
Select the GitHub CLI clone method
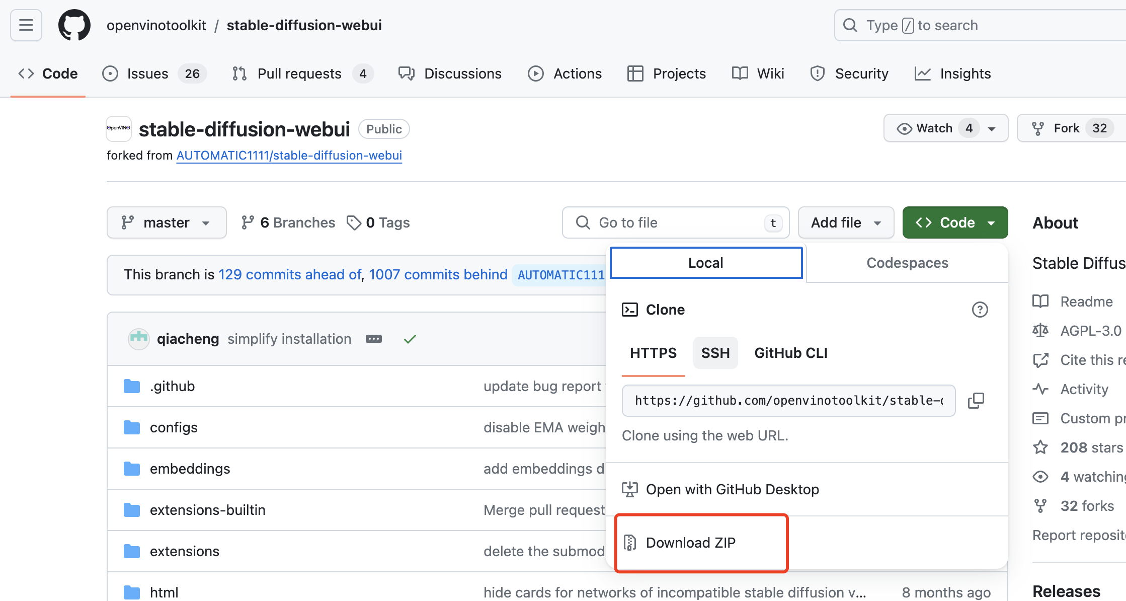tap(791, 353)
